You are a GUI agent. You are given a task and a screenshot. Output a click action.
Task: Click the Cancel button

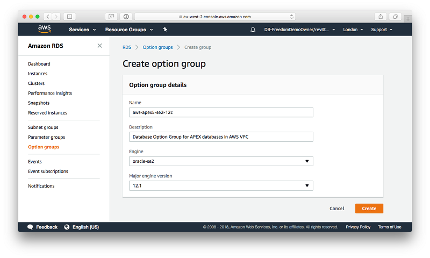pos(337,209)
